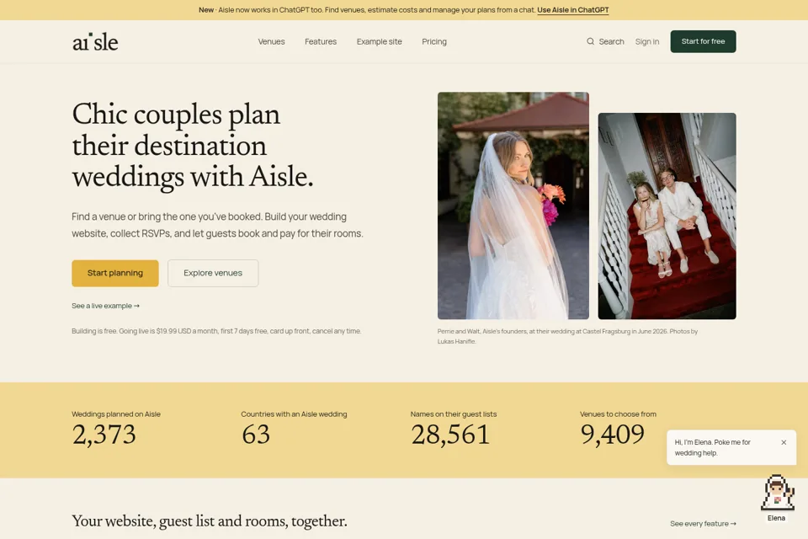Image resolution: width=808 pixels, height=539 pixels.
Task: Click the Chic couples plan headline
Action: point(192,146)
